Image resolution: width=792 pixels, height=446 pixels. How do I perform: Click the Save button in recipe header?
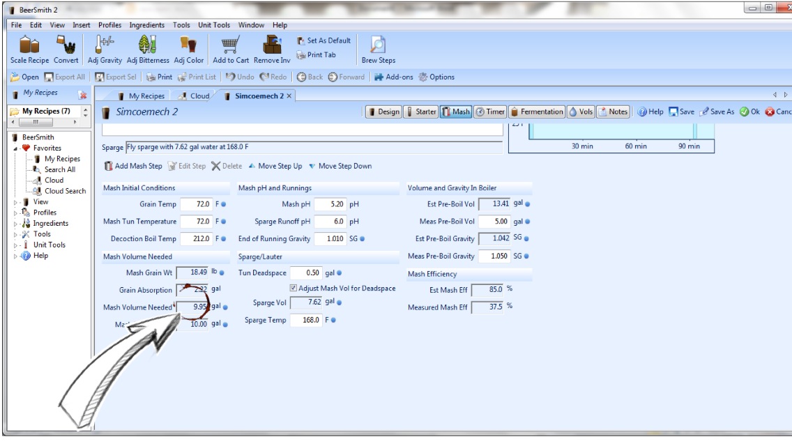681,111
